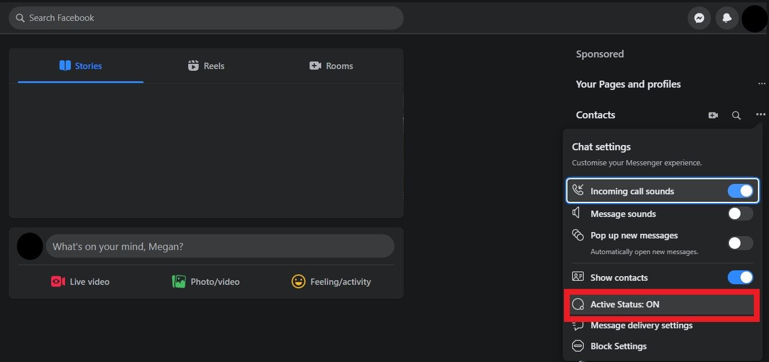This screenshot has width=769, height=362.
Task: Click the Message sounds speaker icon
Action: 577,213
